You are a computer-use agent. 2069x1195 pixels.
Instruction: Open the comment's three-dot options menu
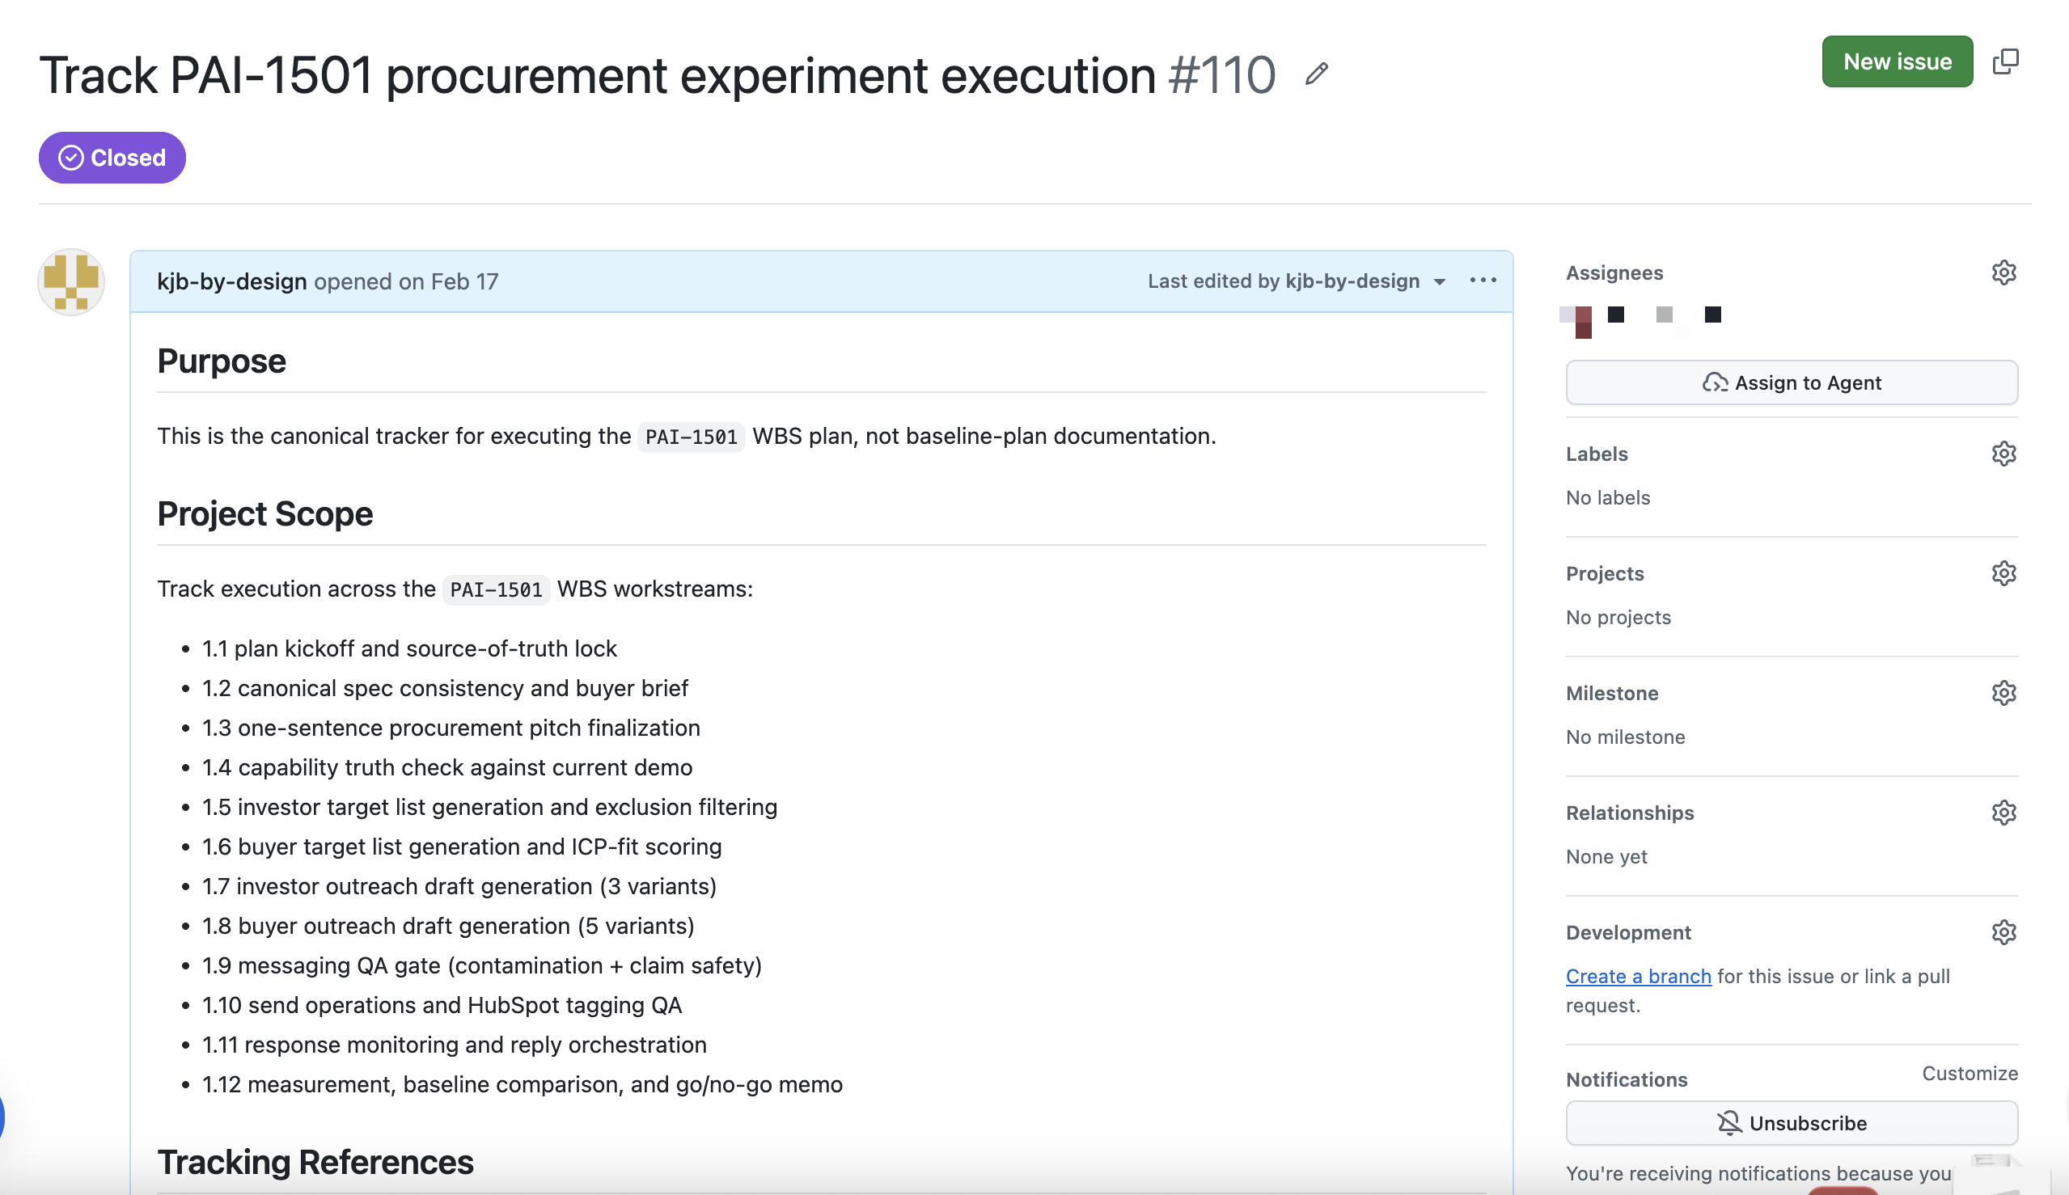[1483, 281]
